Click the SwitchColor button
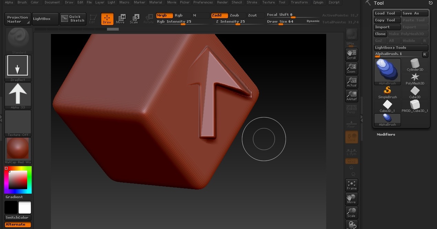The width and height of the screenshot is (437, 229). pyautogui.click(x=18, y=218)
